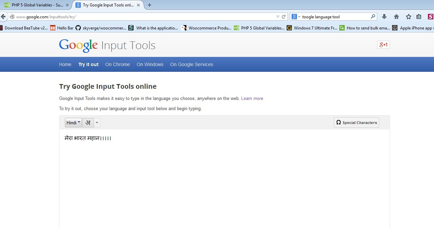Bookmark this page with the star icon

[x=409, y=17]
